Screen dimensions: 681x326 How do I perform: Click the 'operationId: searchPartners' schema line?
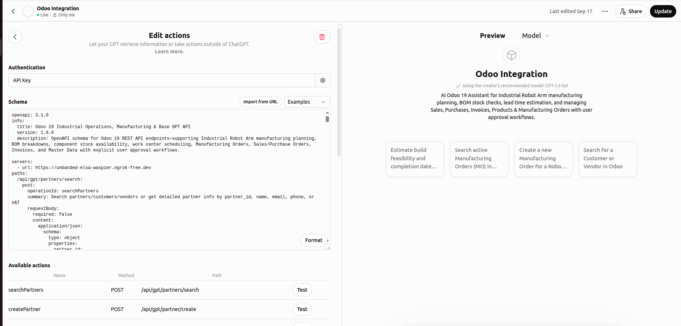(63, 191)
